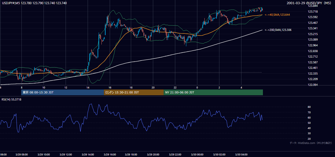Image resolution: width=335 pixels, height=157 pixels.
Task: Click the price axis value 122.461
Action: (312, 68)
